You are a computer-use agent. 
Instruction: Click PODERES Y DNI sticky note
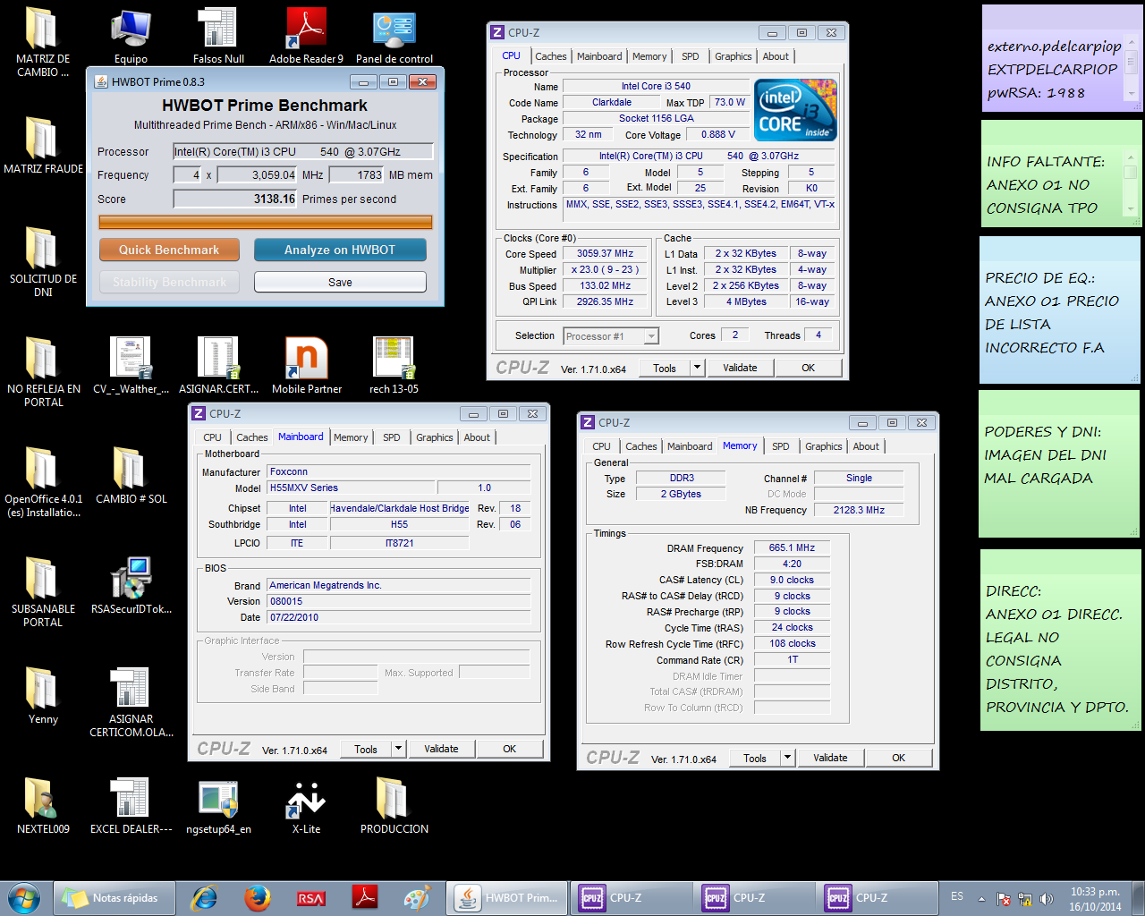(x=1060, y=463)
